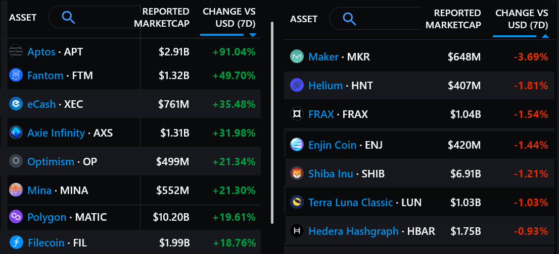The image size is (559, 254).
Task: Click the Shiba Inu logo icon
Action: [x=297, y=173]
